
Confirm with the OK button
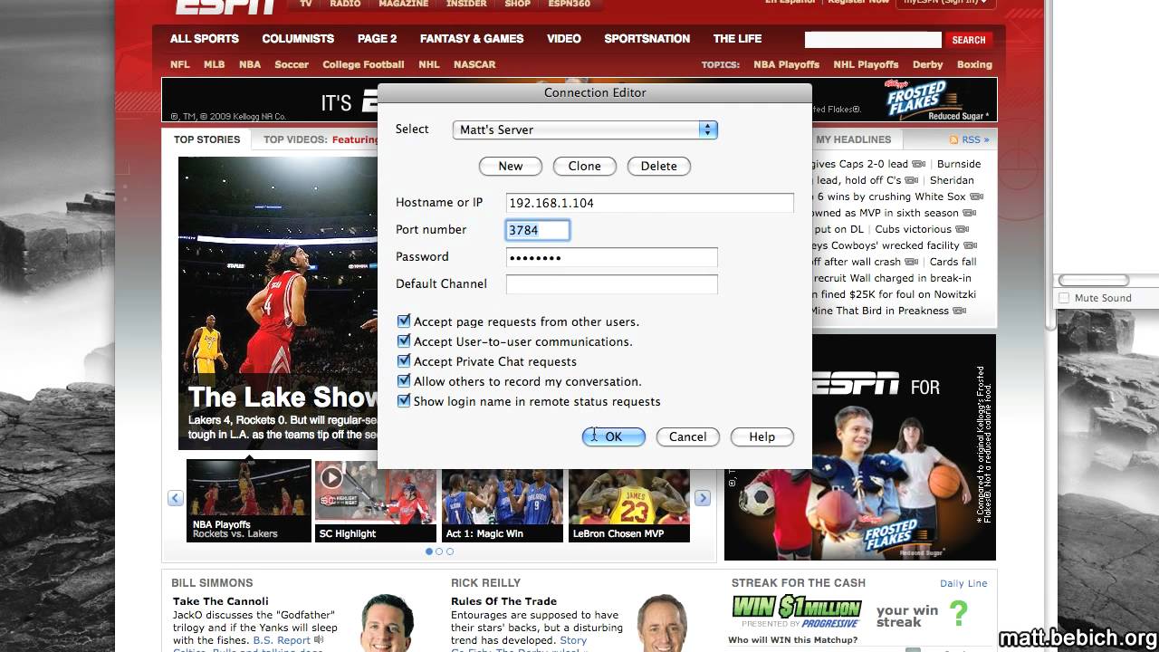(x=614, y=436)
